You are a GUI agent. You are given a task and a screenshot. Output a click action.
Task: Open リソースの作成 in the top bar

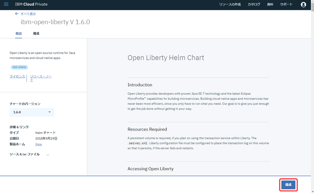[230, 4]
